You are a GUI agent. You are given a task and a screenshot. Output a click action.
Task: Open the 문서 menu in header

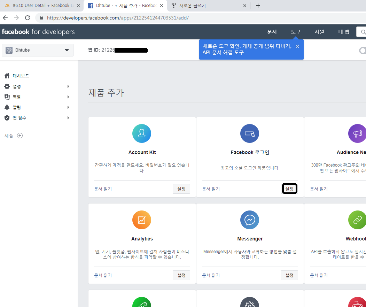point(272,32)
